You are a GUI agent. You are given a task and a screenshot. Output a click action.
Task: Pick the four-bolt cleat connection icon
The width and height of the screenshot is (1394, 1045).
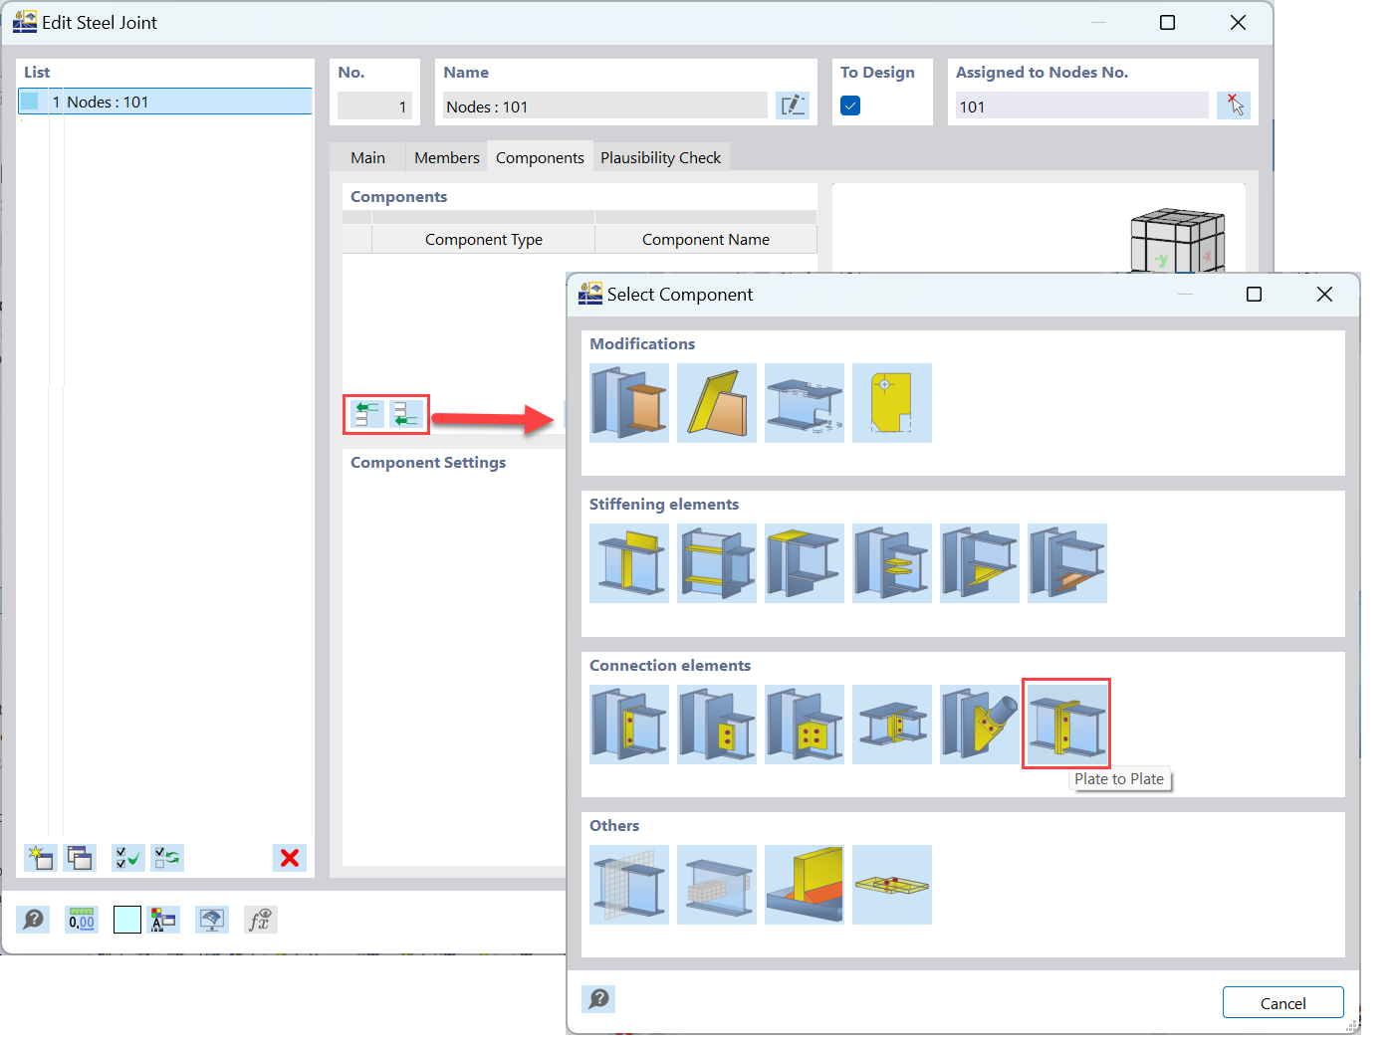[805, 725]
